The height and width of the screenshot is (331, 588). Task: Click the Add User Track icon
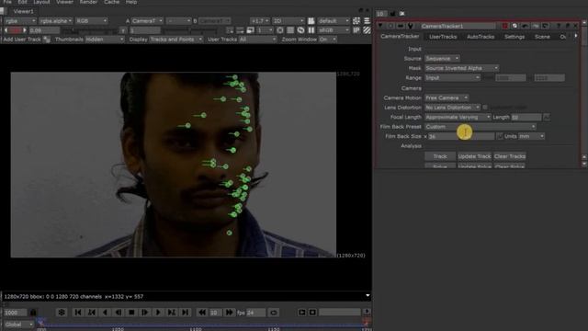tap(47, 39)
